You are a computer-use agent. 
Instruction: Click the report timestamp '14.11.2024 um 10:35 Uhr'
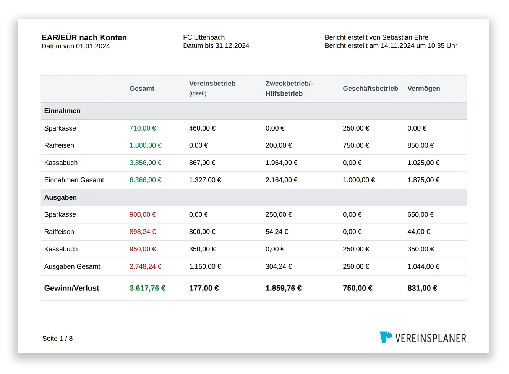[x=419, y=45]
